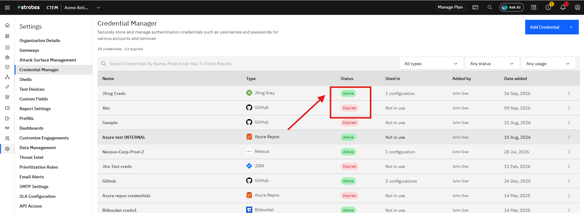This screenshot has height=213, width=584.
Task: Open Attack Surface Management settings
Action: coord(48,60)
